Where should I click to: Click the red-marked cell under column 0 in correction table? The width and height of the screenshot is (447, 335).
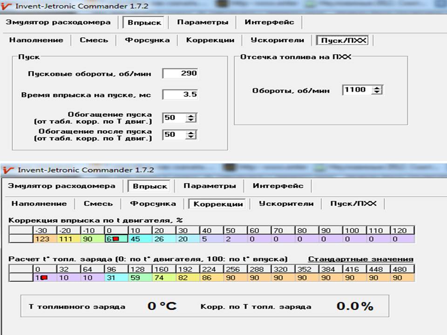[116, 239]
